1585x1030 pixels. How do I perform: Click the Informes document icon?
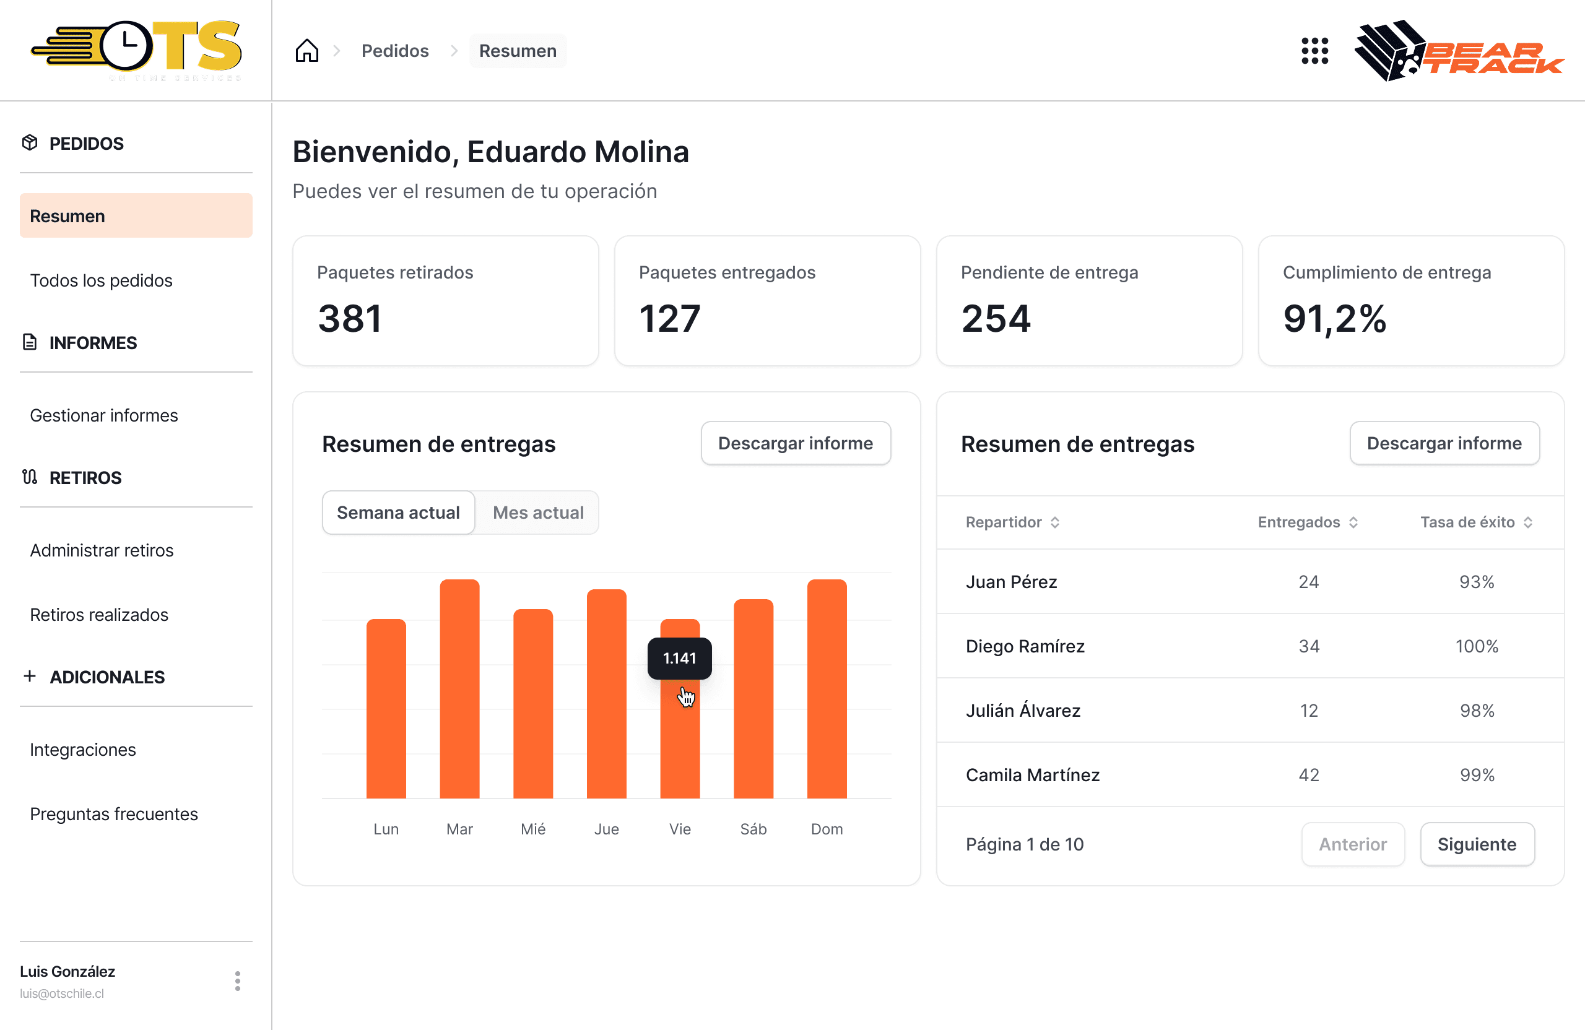point(30,342)
